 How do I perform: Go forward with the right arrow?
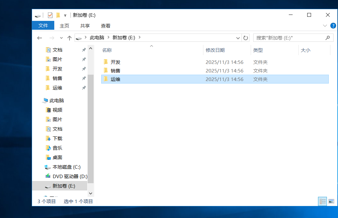pos(52,38)
